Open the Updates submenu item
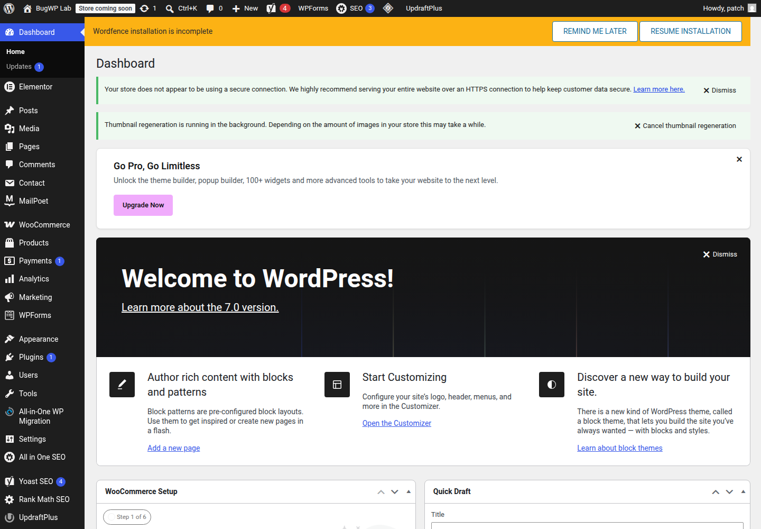 [x=42, y=67]
